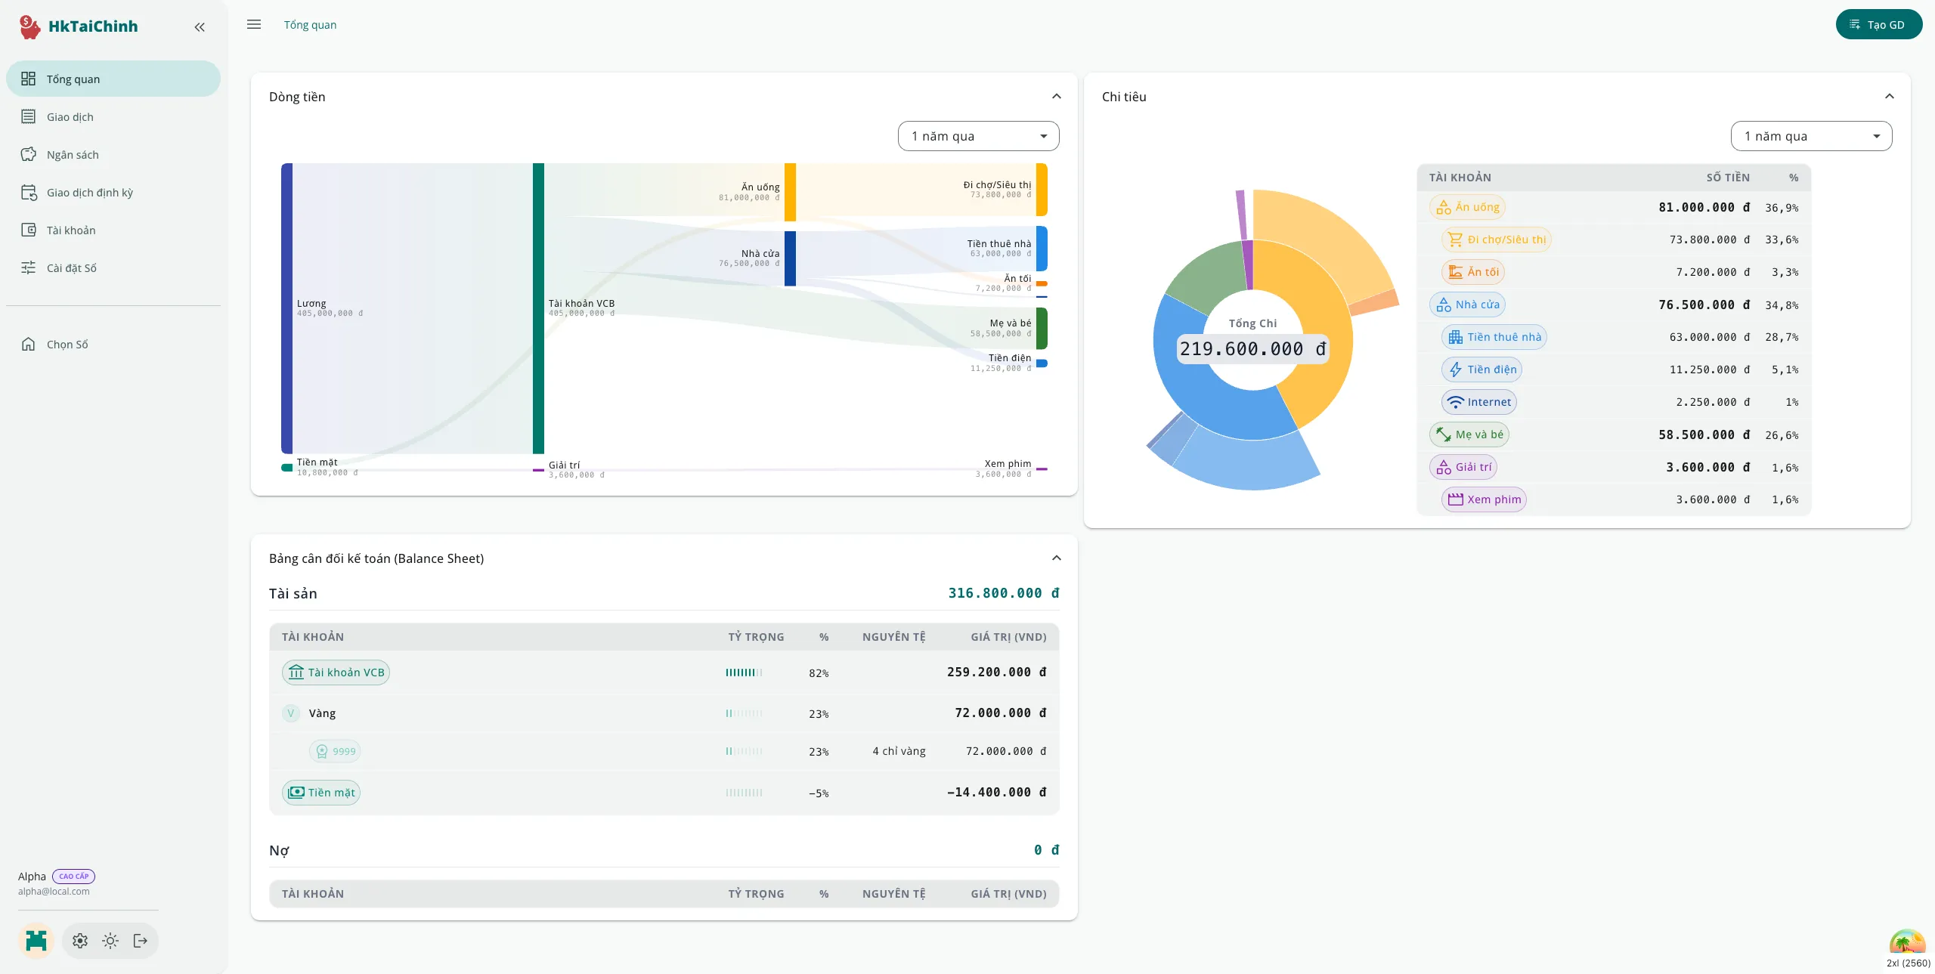Click the hamburger menu icon

(x=254, y=25)
